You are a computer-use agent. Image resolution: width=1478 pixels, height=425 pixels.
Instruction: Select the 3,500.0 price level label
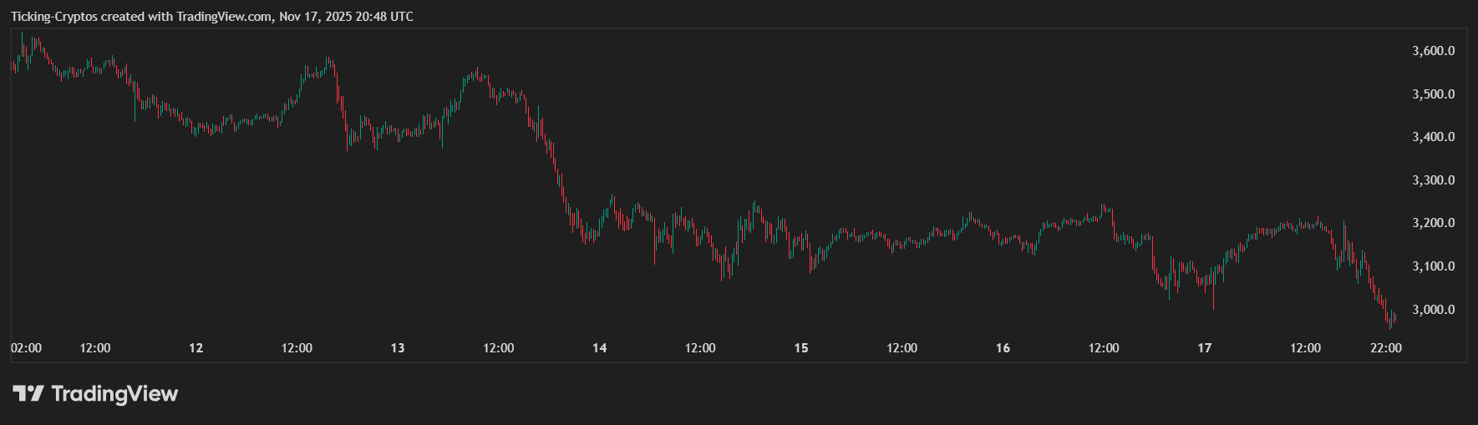pos(1433,94)
